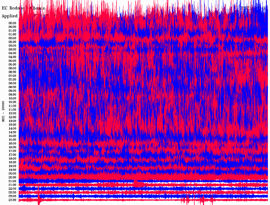Click the Applied filter text
Screen dimensions: 270x205
coord(10,16)
